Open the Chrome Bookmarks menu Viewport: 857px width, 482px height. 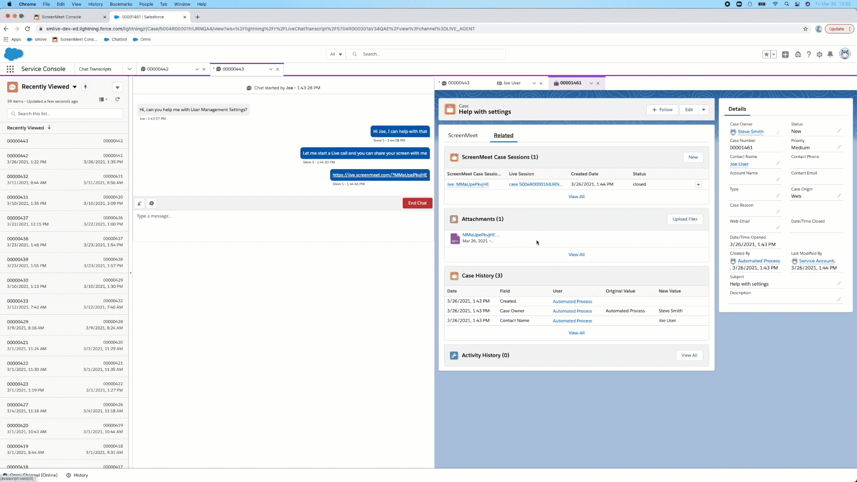tap(121, 4)
